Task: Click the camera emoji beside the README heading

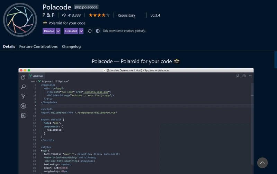Action: (177, 61)
